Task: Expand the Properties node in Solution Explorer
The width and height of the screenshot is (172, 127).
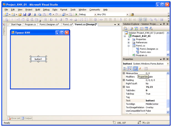Action: [x=128, y=39]
